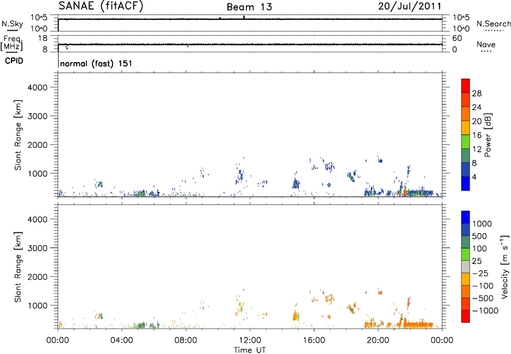511x354 pixels.
Task: Click the 'Slant Range [km]' label of power panel
Action: tap(18, 135)
